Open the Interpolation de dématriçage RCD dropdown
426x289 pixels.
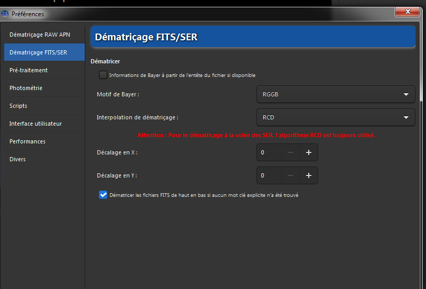click(x=336, y=117)
